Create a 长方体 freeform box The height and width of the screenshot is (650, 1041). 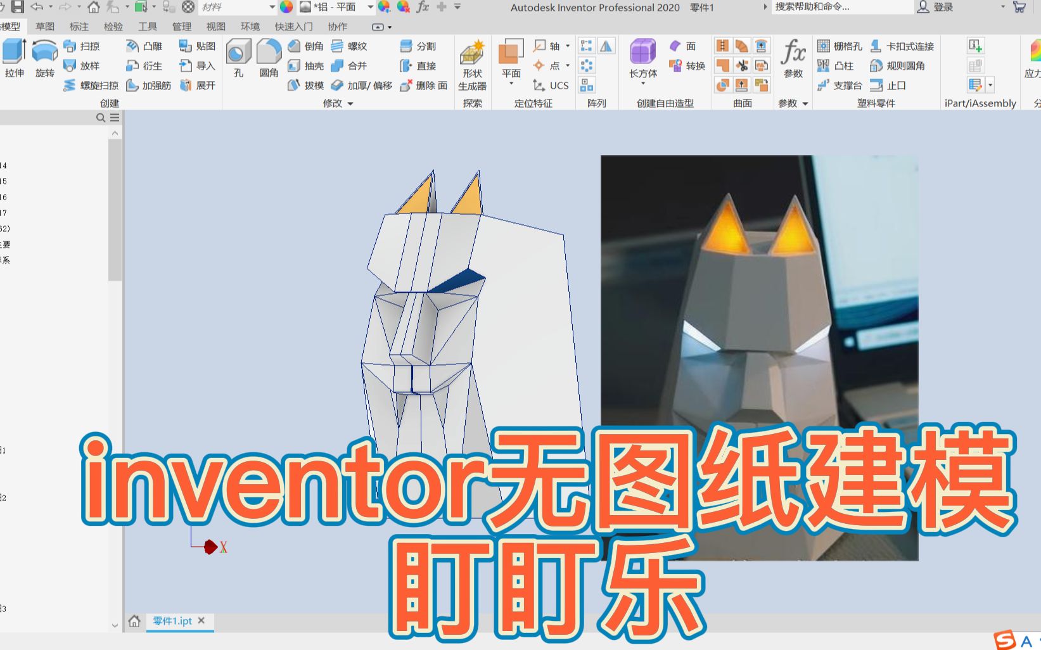[643, 58]
